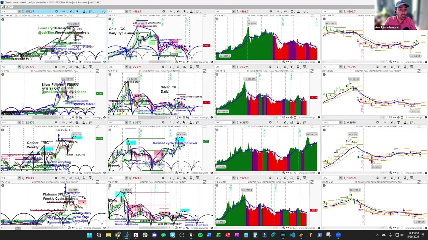The width and height of the screenshot is (428, 240).
Task: Click help icon below /GC weekly chart
Action: click(104, 62)
